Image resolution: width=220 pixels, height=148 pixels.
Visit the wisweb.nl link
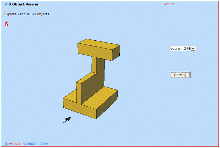17,144
